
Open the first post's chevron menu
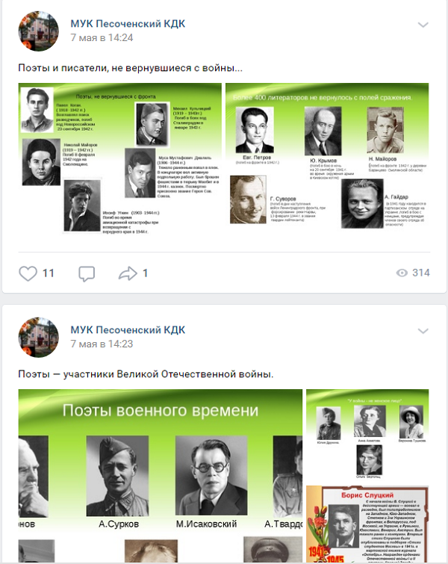pyautogui.click(x=423, y=25)
